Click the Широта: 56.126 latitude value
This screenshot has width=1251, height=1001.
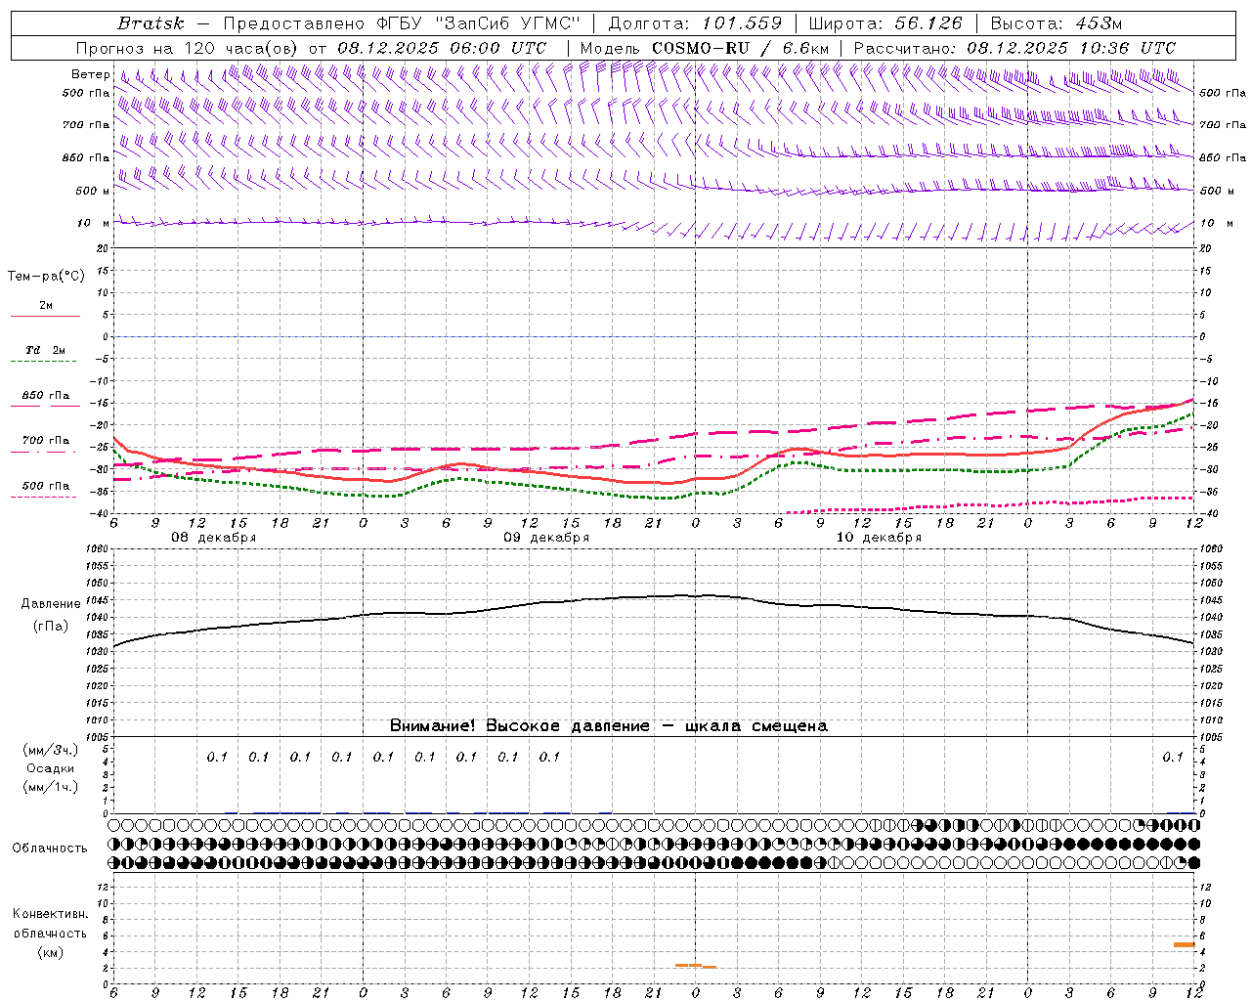pos(885,23)
